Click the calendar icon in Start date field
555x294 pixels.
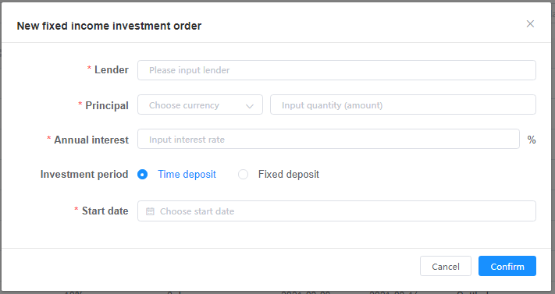click(x=150, y=211)
